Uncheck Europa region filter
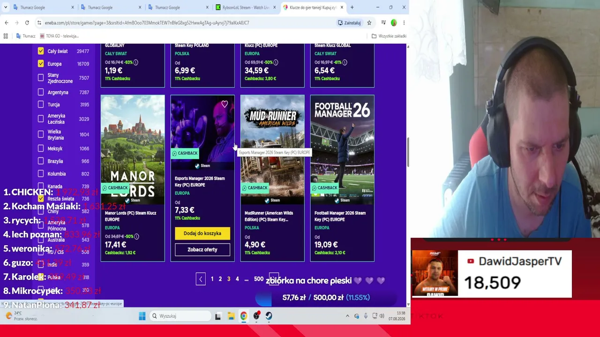This screenshot has width=600, height=337. (41, 64)
